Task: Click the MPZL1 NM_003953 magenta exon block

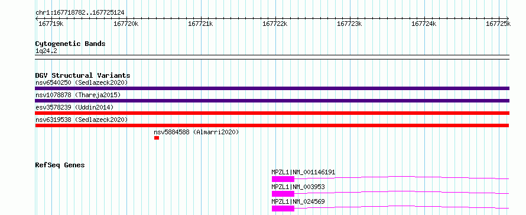Action: click(x=283, y=194)
